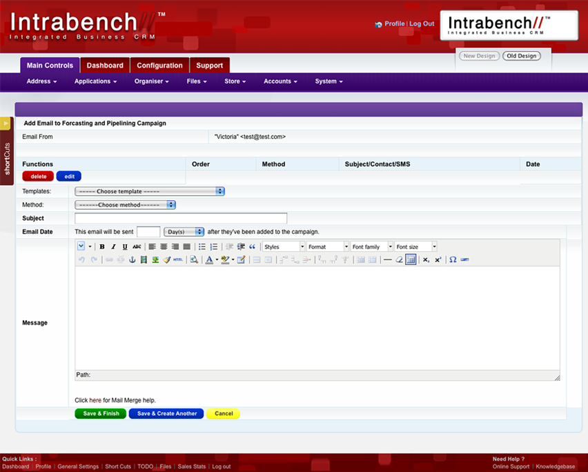
Task: Justify the message text fully
Action: point(187,246)
